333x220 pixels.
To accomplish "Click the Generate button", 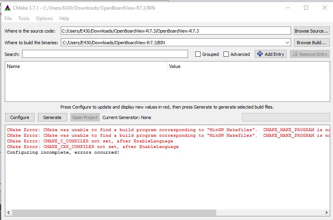I will point(52,117).
